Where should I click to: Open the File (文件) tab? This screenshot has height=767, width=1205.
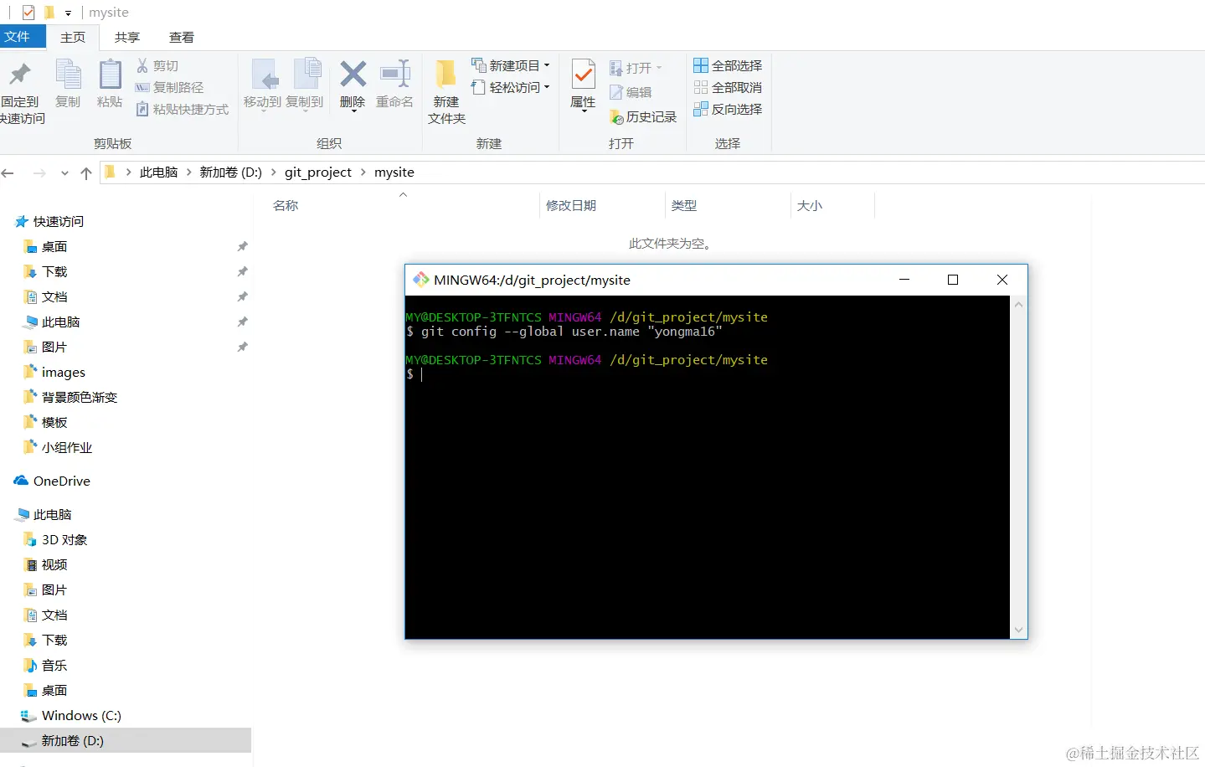tap(22, 37)
